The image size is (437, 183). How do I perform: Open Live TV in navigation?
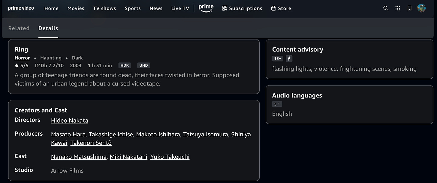click(180, 8)
